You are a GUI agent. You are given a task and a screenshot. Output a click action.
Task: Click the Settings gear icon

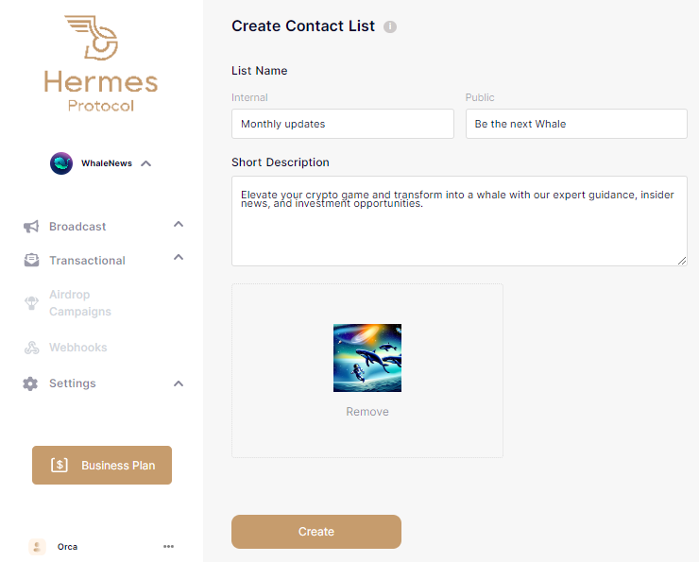[x=31, y=383]
